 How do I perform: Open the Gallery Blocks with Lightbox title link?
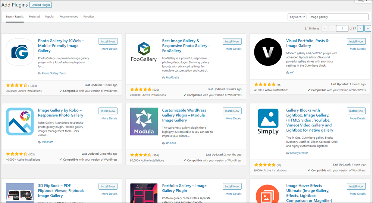(310, 120)
